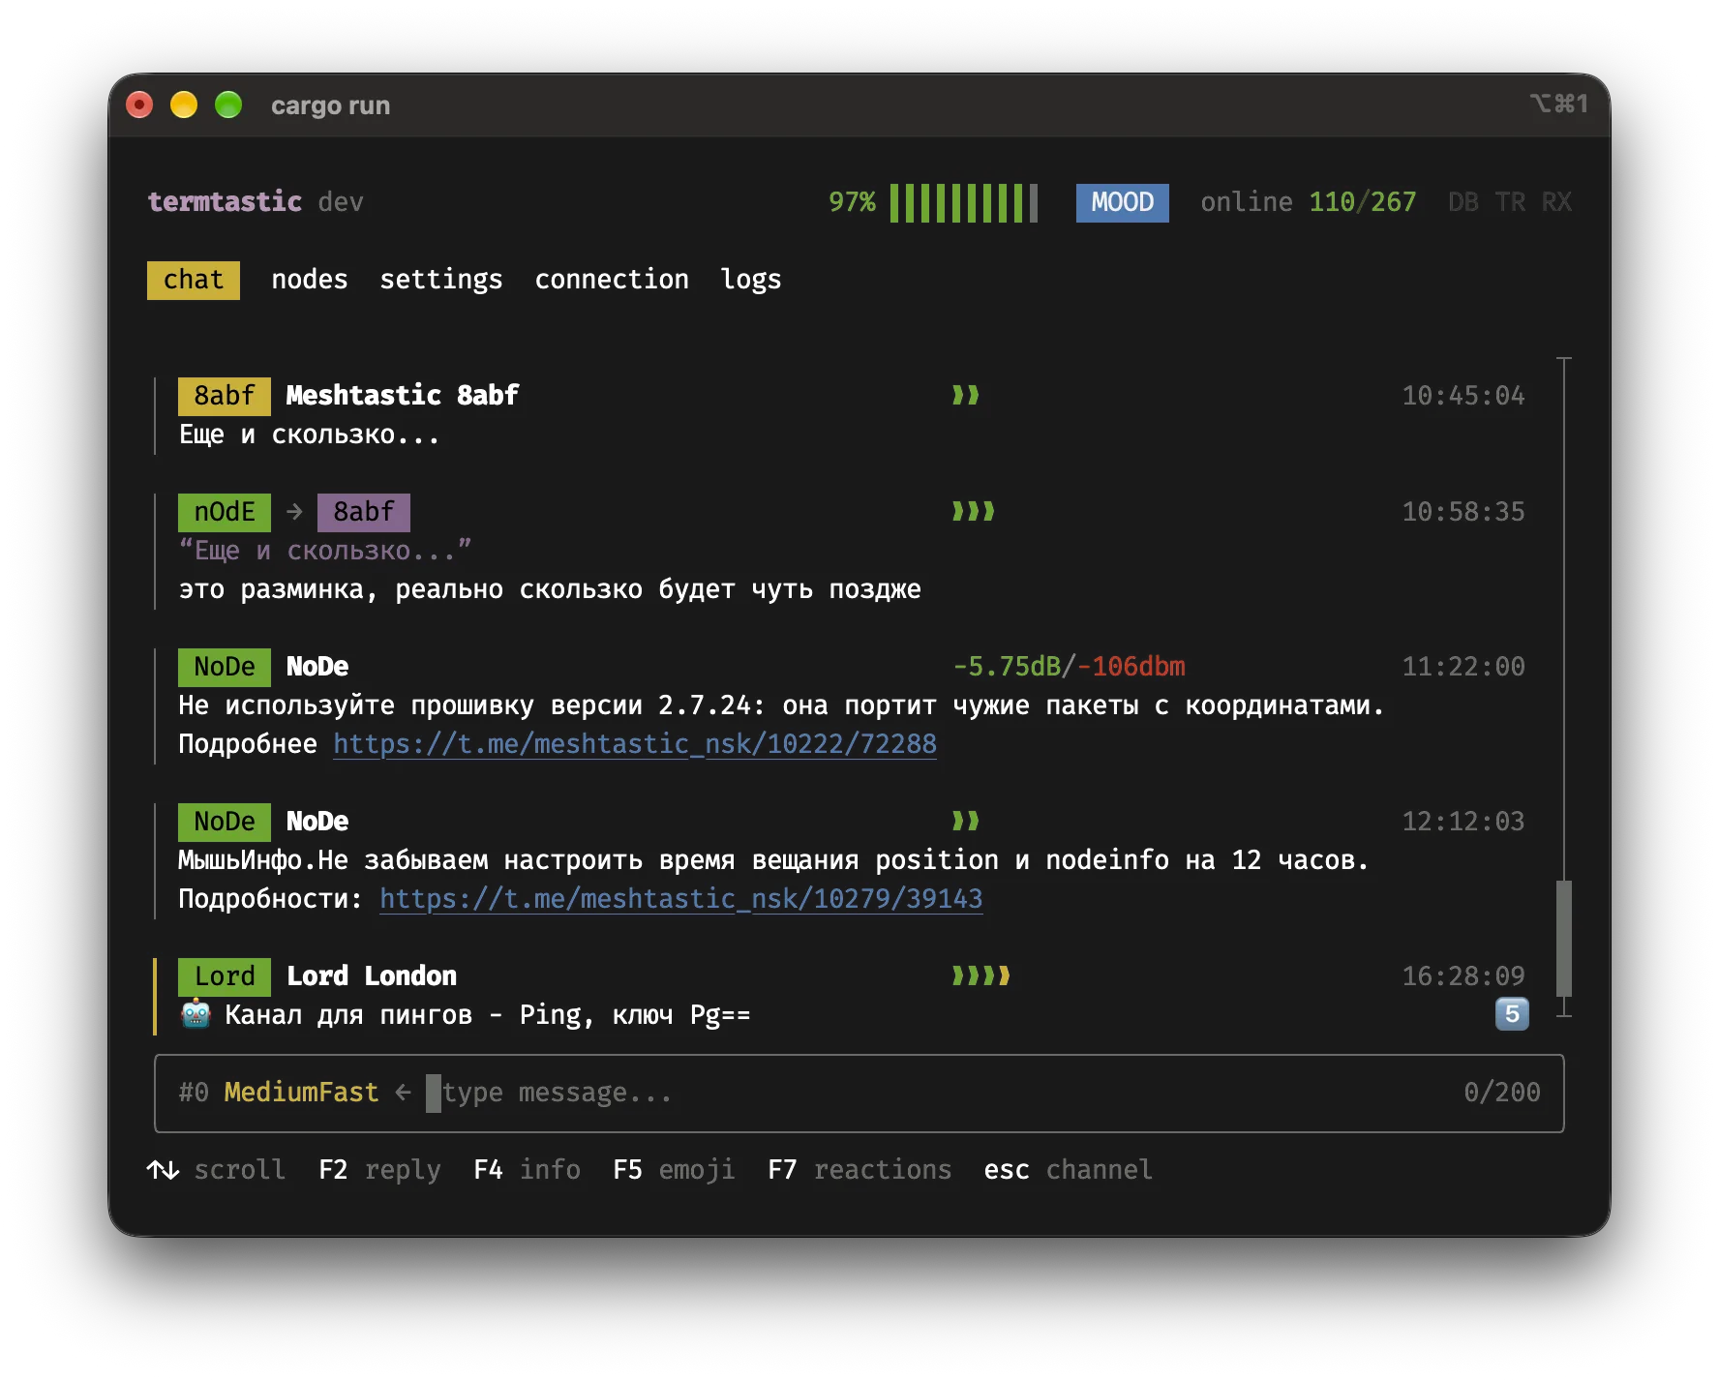Click the 12:12:03 timestamp
This screenshot has height=1380, width=1719.
pos(1463,822)
